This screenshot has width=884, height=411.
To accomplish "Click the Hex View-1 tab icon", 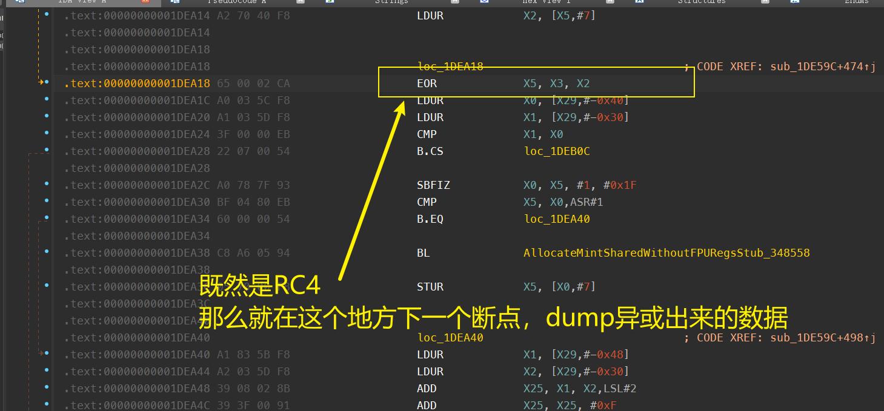I will [485, 2].
